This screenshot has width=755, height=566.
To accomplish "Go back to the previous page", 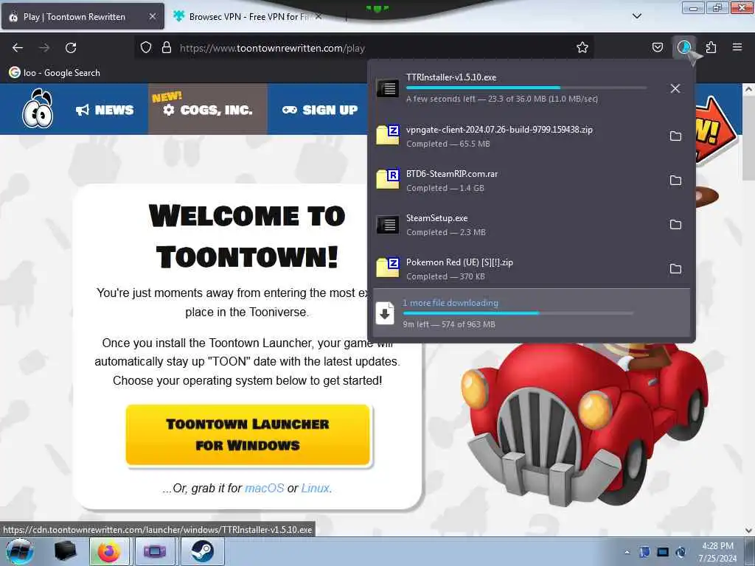I will tap(18, 48).
